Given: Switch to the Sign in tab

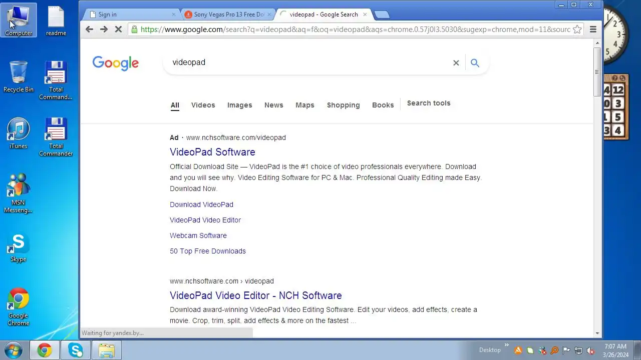Looking at the screenshot, I should click(132, 14).
